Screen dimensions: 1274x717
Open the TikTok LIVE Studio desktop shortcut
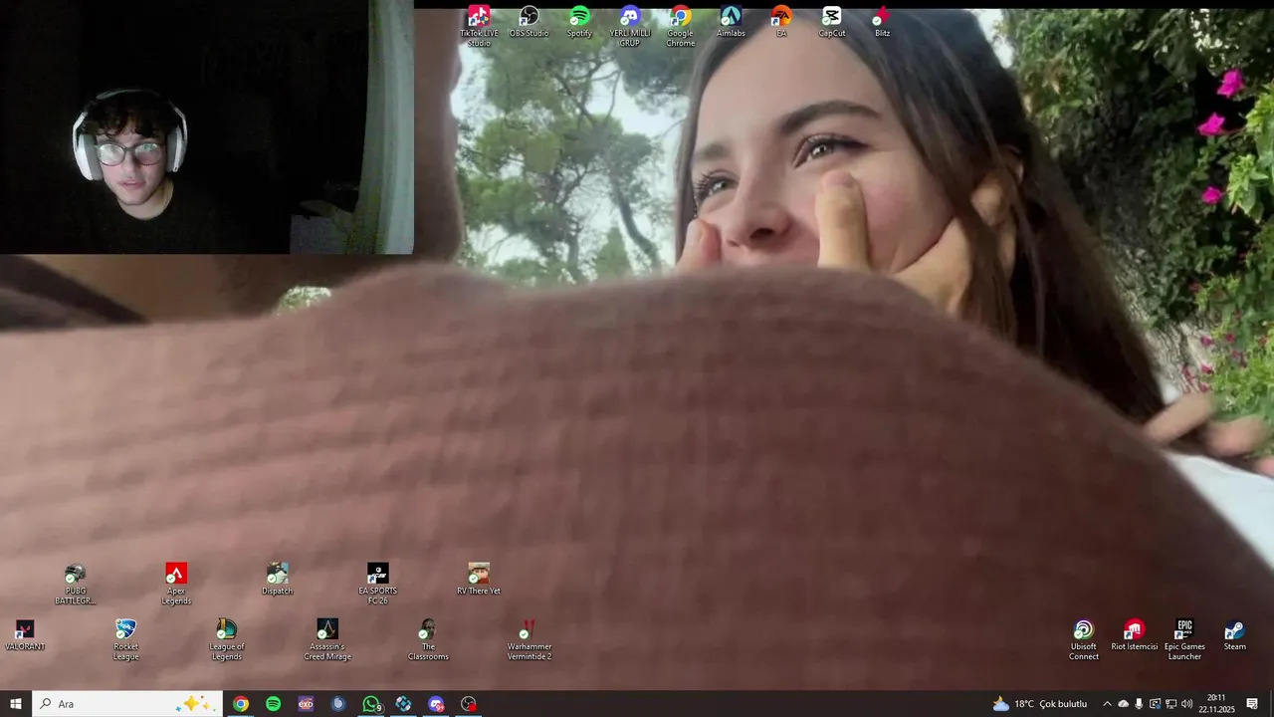pyautogui.click(x=479, y=27)
